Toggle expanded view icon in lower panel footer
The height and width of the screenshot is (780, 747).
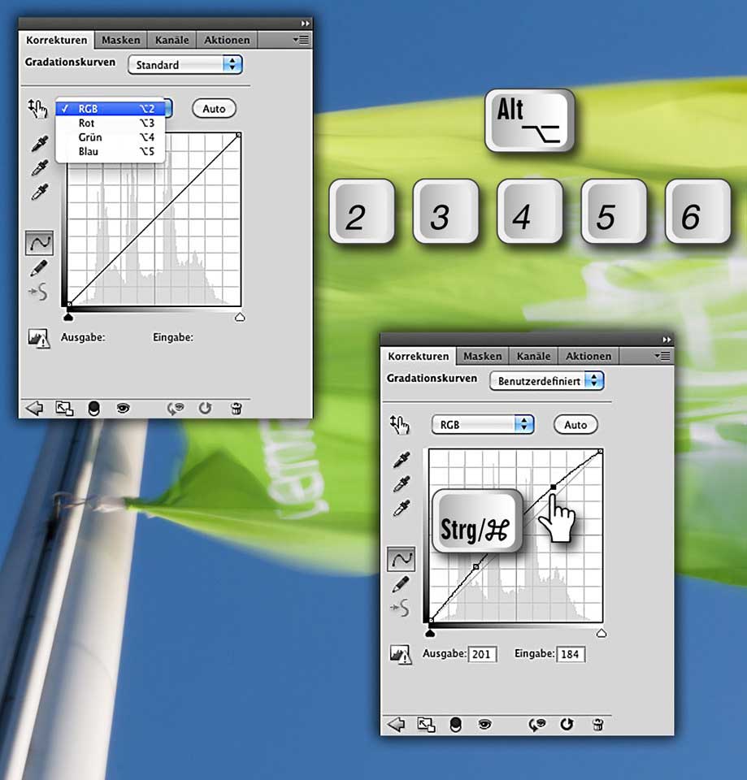[426, 725]
